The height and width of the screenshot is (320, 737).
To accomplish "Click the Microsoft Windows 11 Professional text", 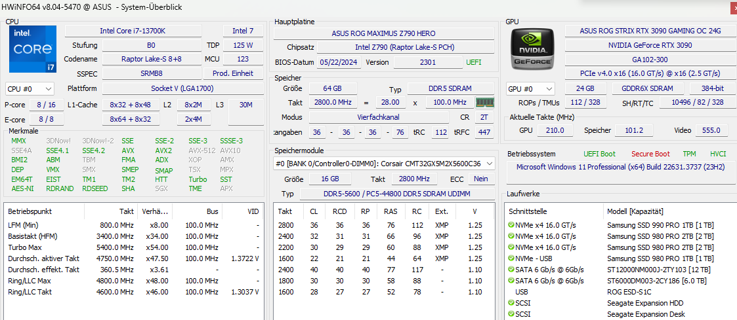I will coord(620,167).
